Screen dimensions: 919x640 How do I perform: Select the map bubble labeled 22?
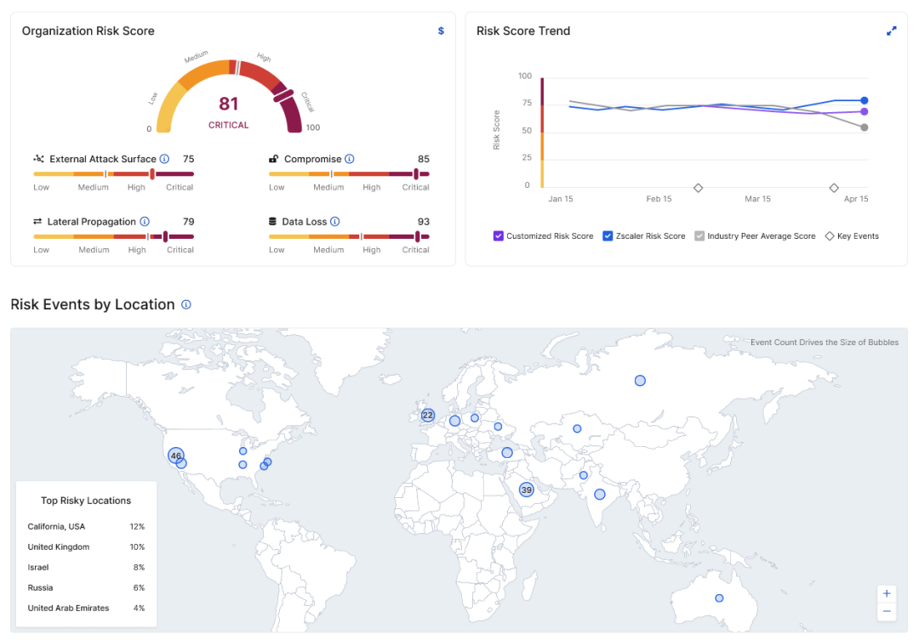(427, 415)
